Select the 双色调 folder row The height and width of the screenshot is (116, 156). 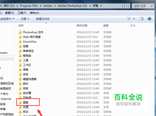pos(27,98)
